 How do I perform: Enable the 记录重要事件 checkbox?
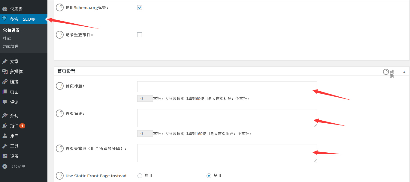pyautogui.click(x=139, y=34)
